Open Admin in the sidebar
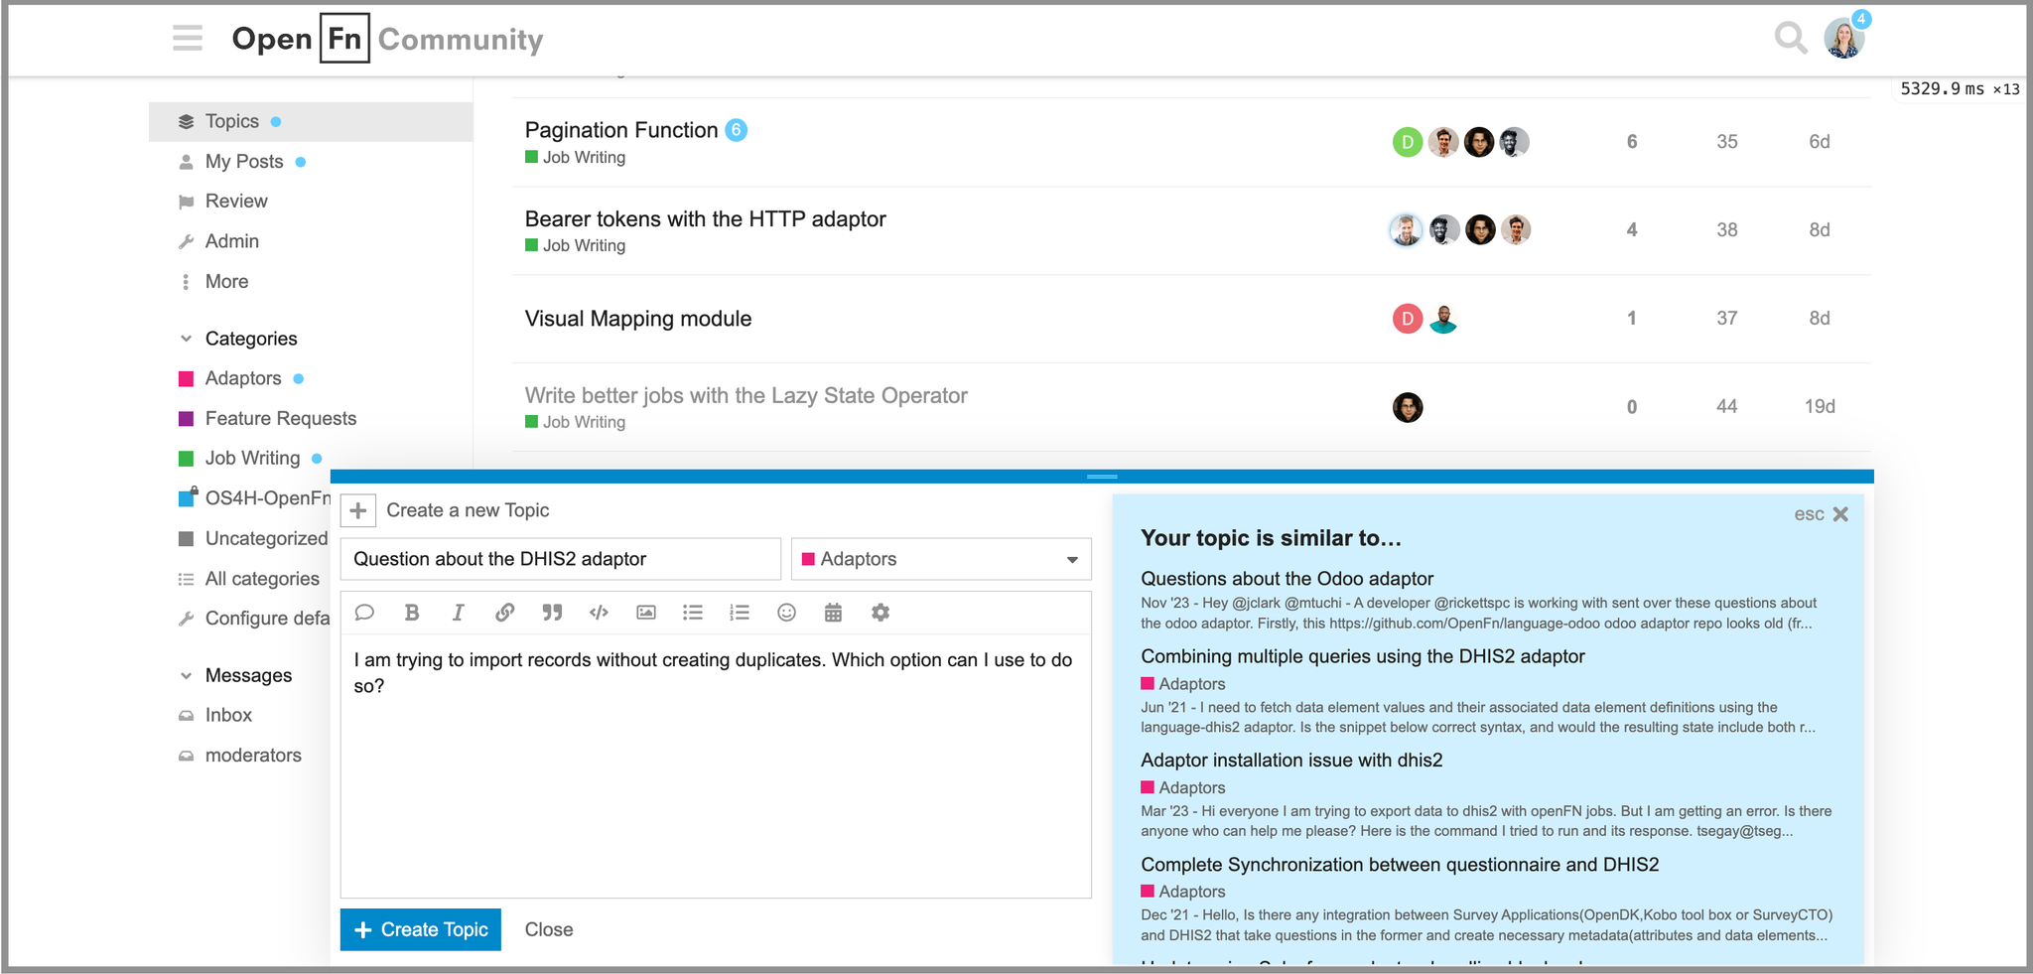 click(x=231, y=241)
